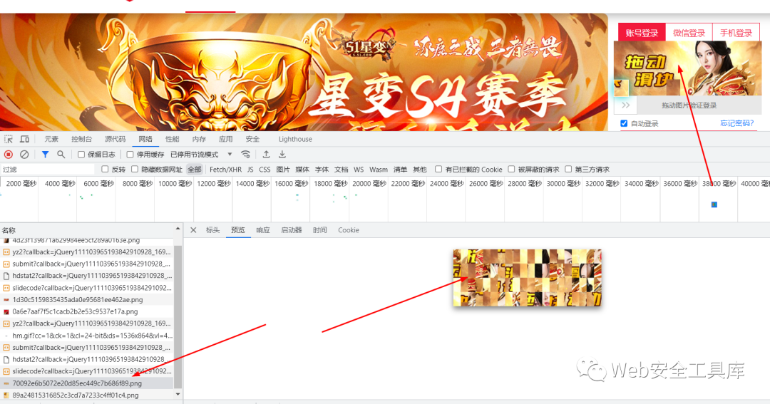Screen dimensions: 770x404
Task: Enable the 保留日志 checkbox
Action: tap(81, 155)
